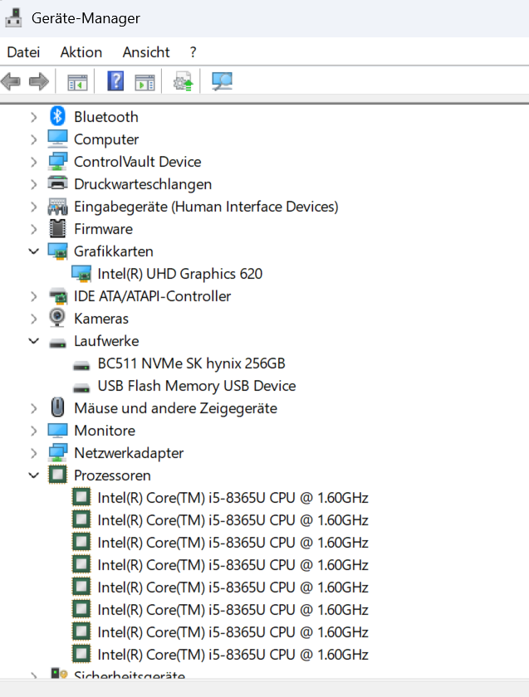The width and height of the screenshot is (529, 697).
Task: Select the Eingabegeräte HID icon
Action: 57,207
